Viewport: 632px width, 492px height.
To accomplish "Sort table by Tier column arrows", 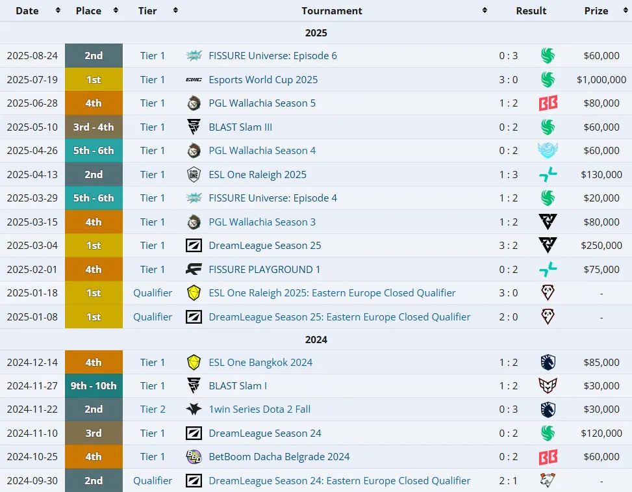I will click(x=175, y=10).
